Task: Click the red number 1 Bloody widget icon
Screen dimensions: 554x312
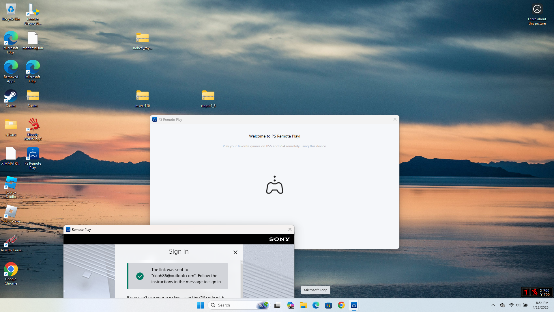Action: click(x=526, y=292)
